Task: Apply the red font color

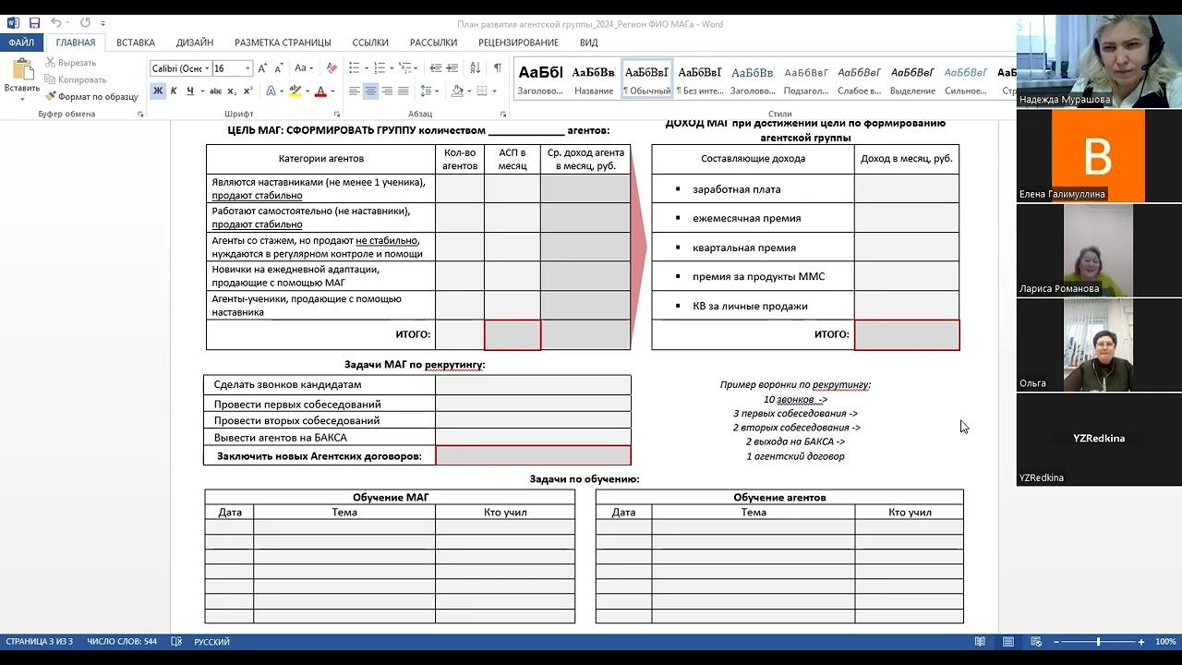Action: click(320, 91)
